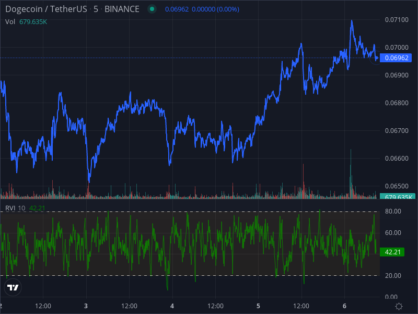This screenshot has height=314, width=418.
Task: Click the 0.06800 price axis label
Action: coord(397,103)
